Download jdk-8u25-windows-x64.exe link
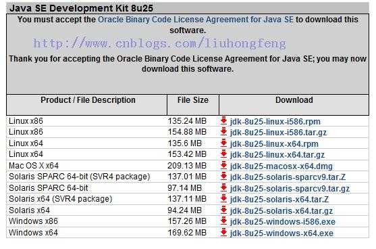 (281, 233)
